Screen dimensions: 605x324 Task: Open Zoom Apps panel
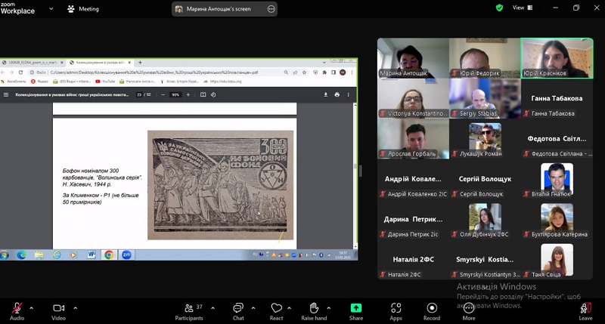click(x=396, y=311)
